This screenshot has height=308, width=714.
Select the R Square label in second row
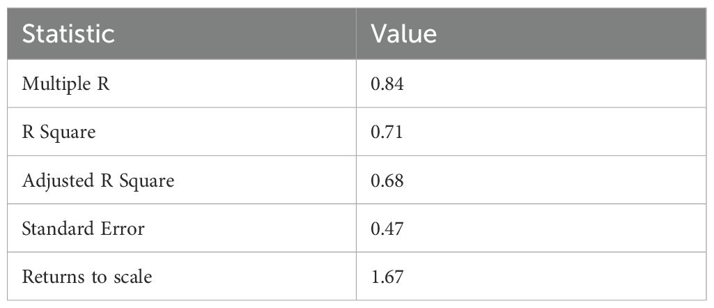pos(59,132)
